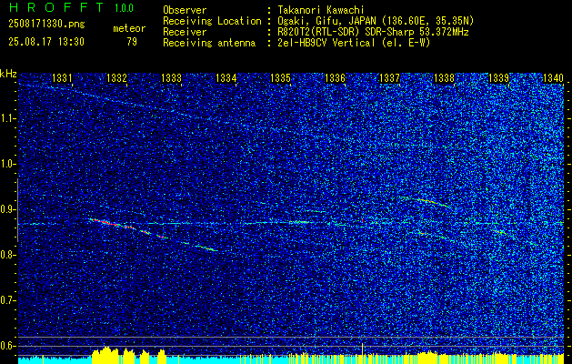Click the 1339 time marker
This screenshot has width=572, height=364.
(x=498, y=77)
